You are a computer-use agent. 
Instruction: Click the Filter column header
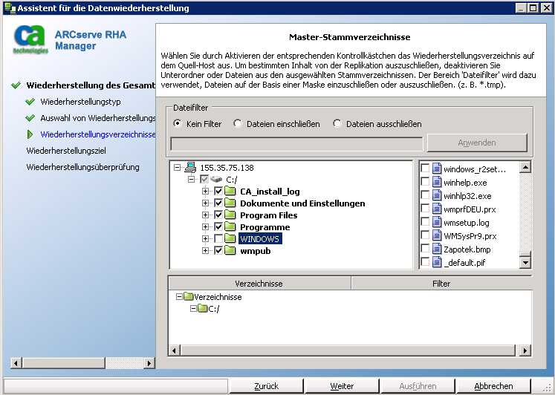click(441, 284)
